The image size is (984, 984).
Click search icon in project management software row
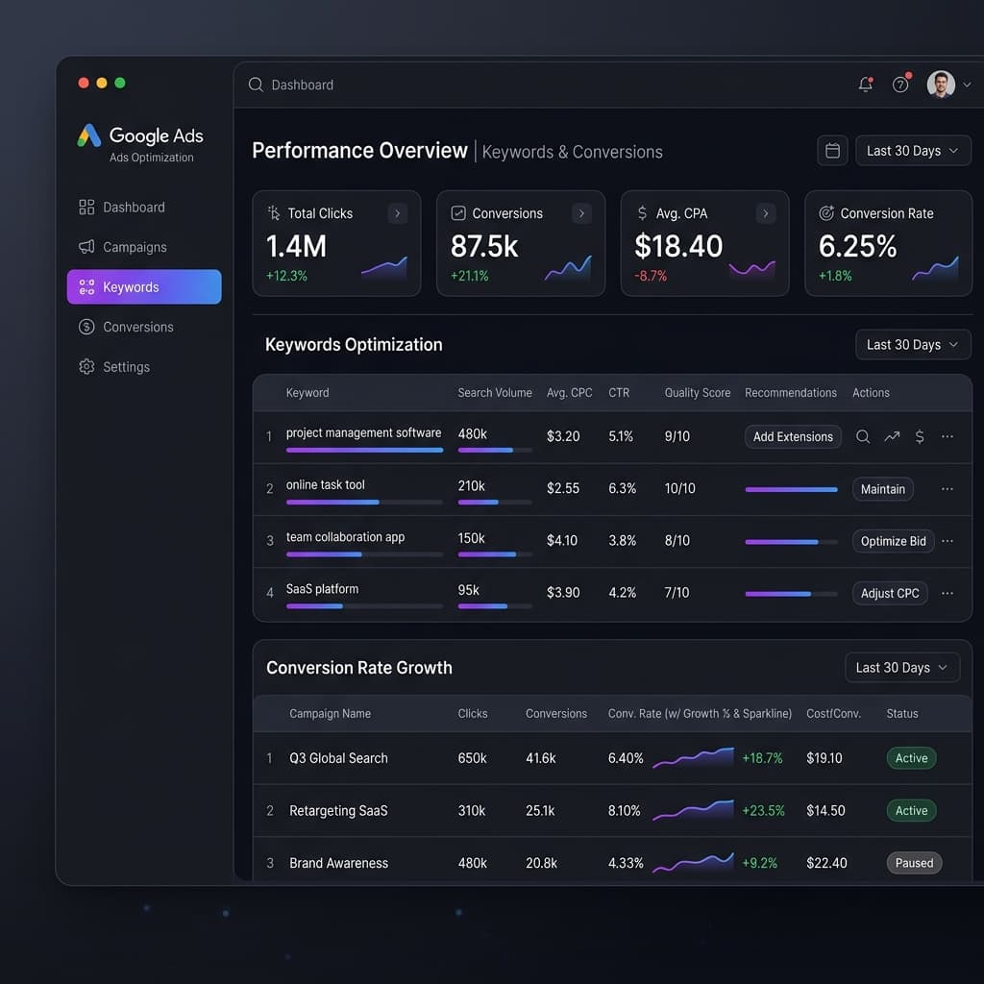[863, 436]
